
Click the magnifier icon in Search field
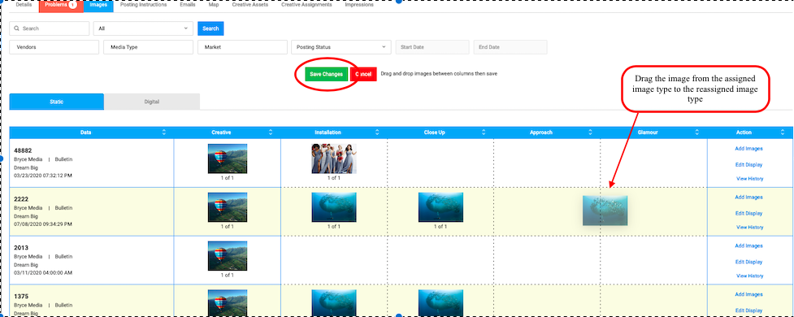click(x=17, y=28)
